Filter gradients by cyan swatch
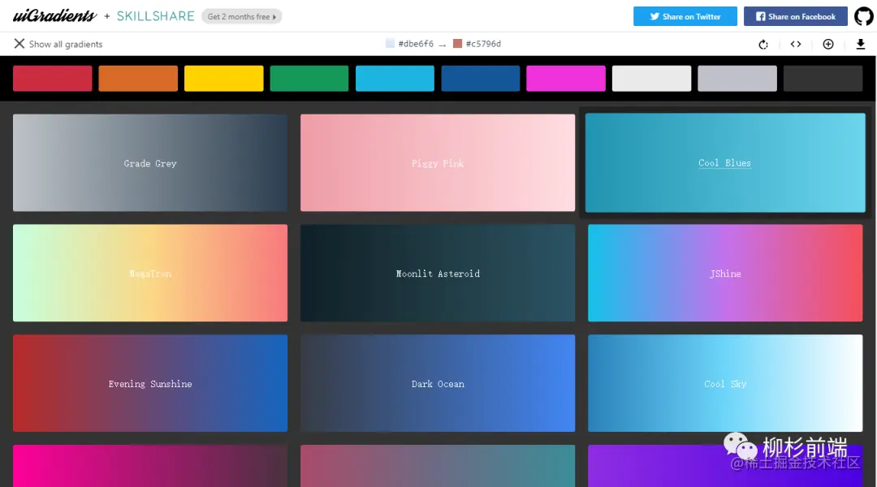This screenshot has height=487, width=877. 395,78
